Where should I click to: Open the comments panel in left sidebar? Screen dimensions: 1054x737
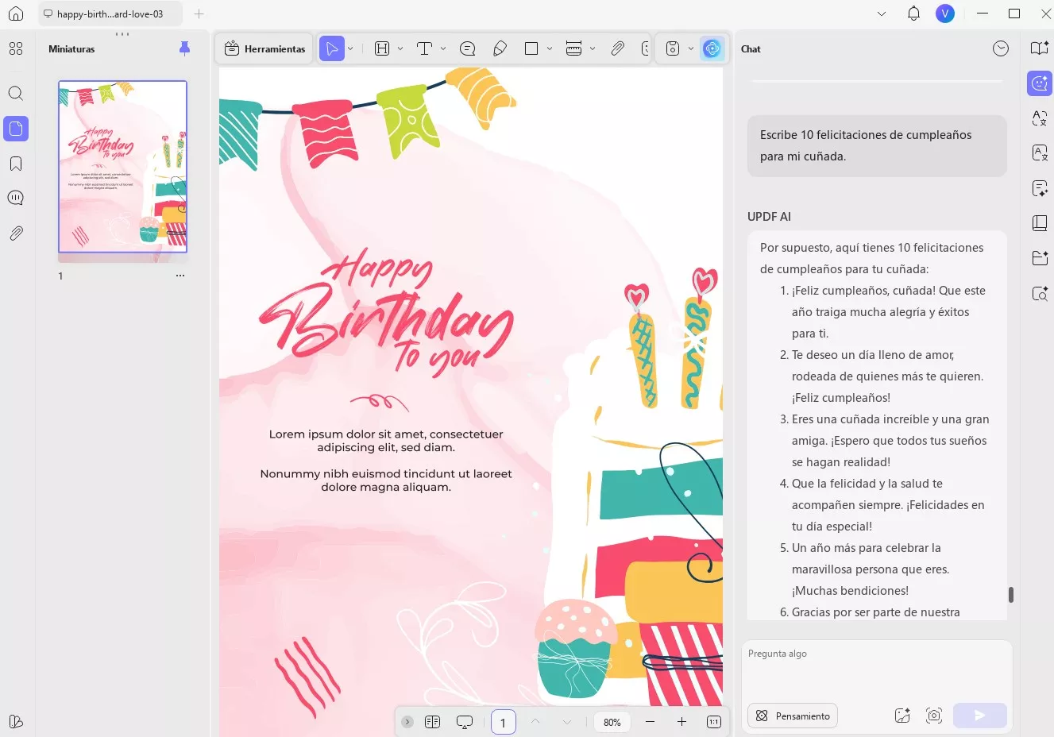[x=16, y=198]
